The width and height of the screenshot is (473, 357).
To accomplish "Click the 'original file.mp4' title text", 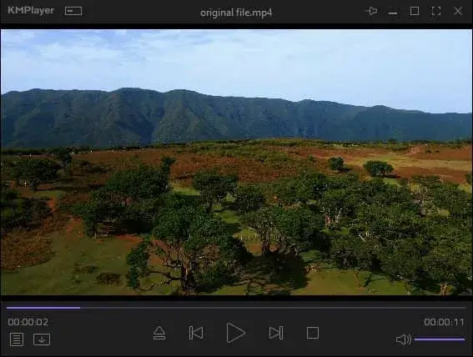I will point(236,13).
